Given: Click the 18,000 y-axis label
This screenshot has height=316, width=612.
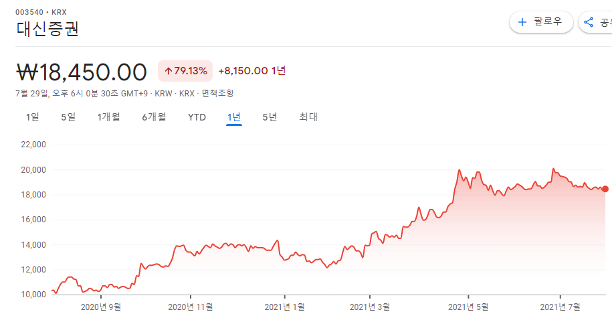Looking at the screenshot, I should [x=33, y=195].
